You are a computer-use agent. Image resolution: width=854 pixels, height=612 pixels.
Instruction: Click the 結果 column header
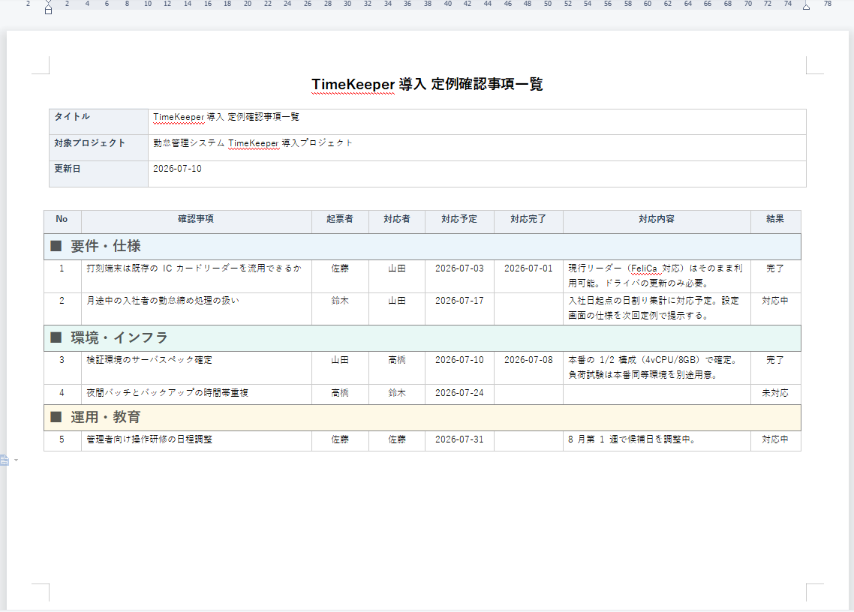tap(775, 221)
